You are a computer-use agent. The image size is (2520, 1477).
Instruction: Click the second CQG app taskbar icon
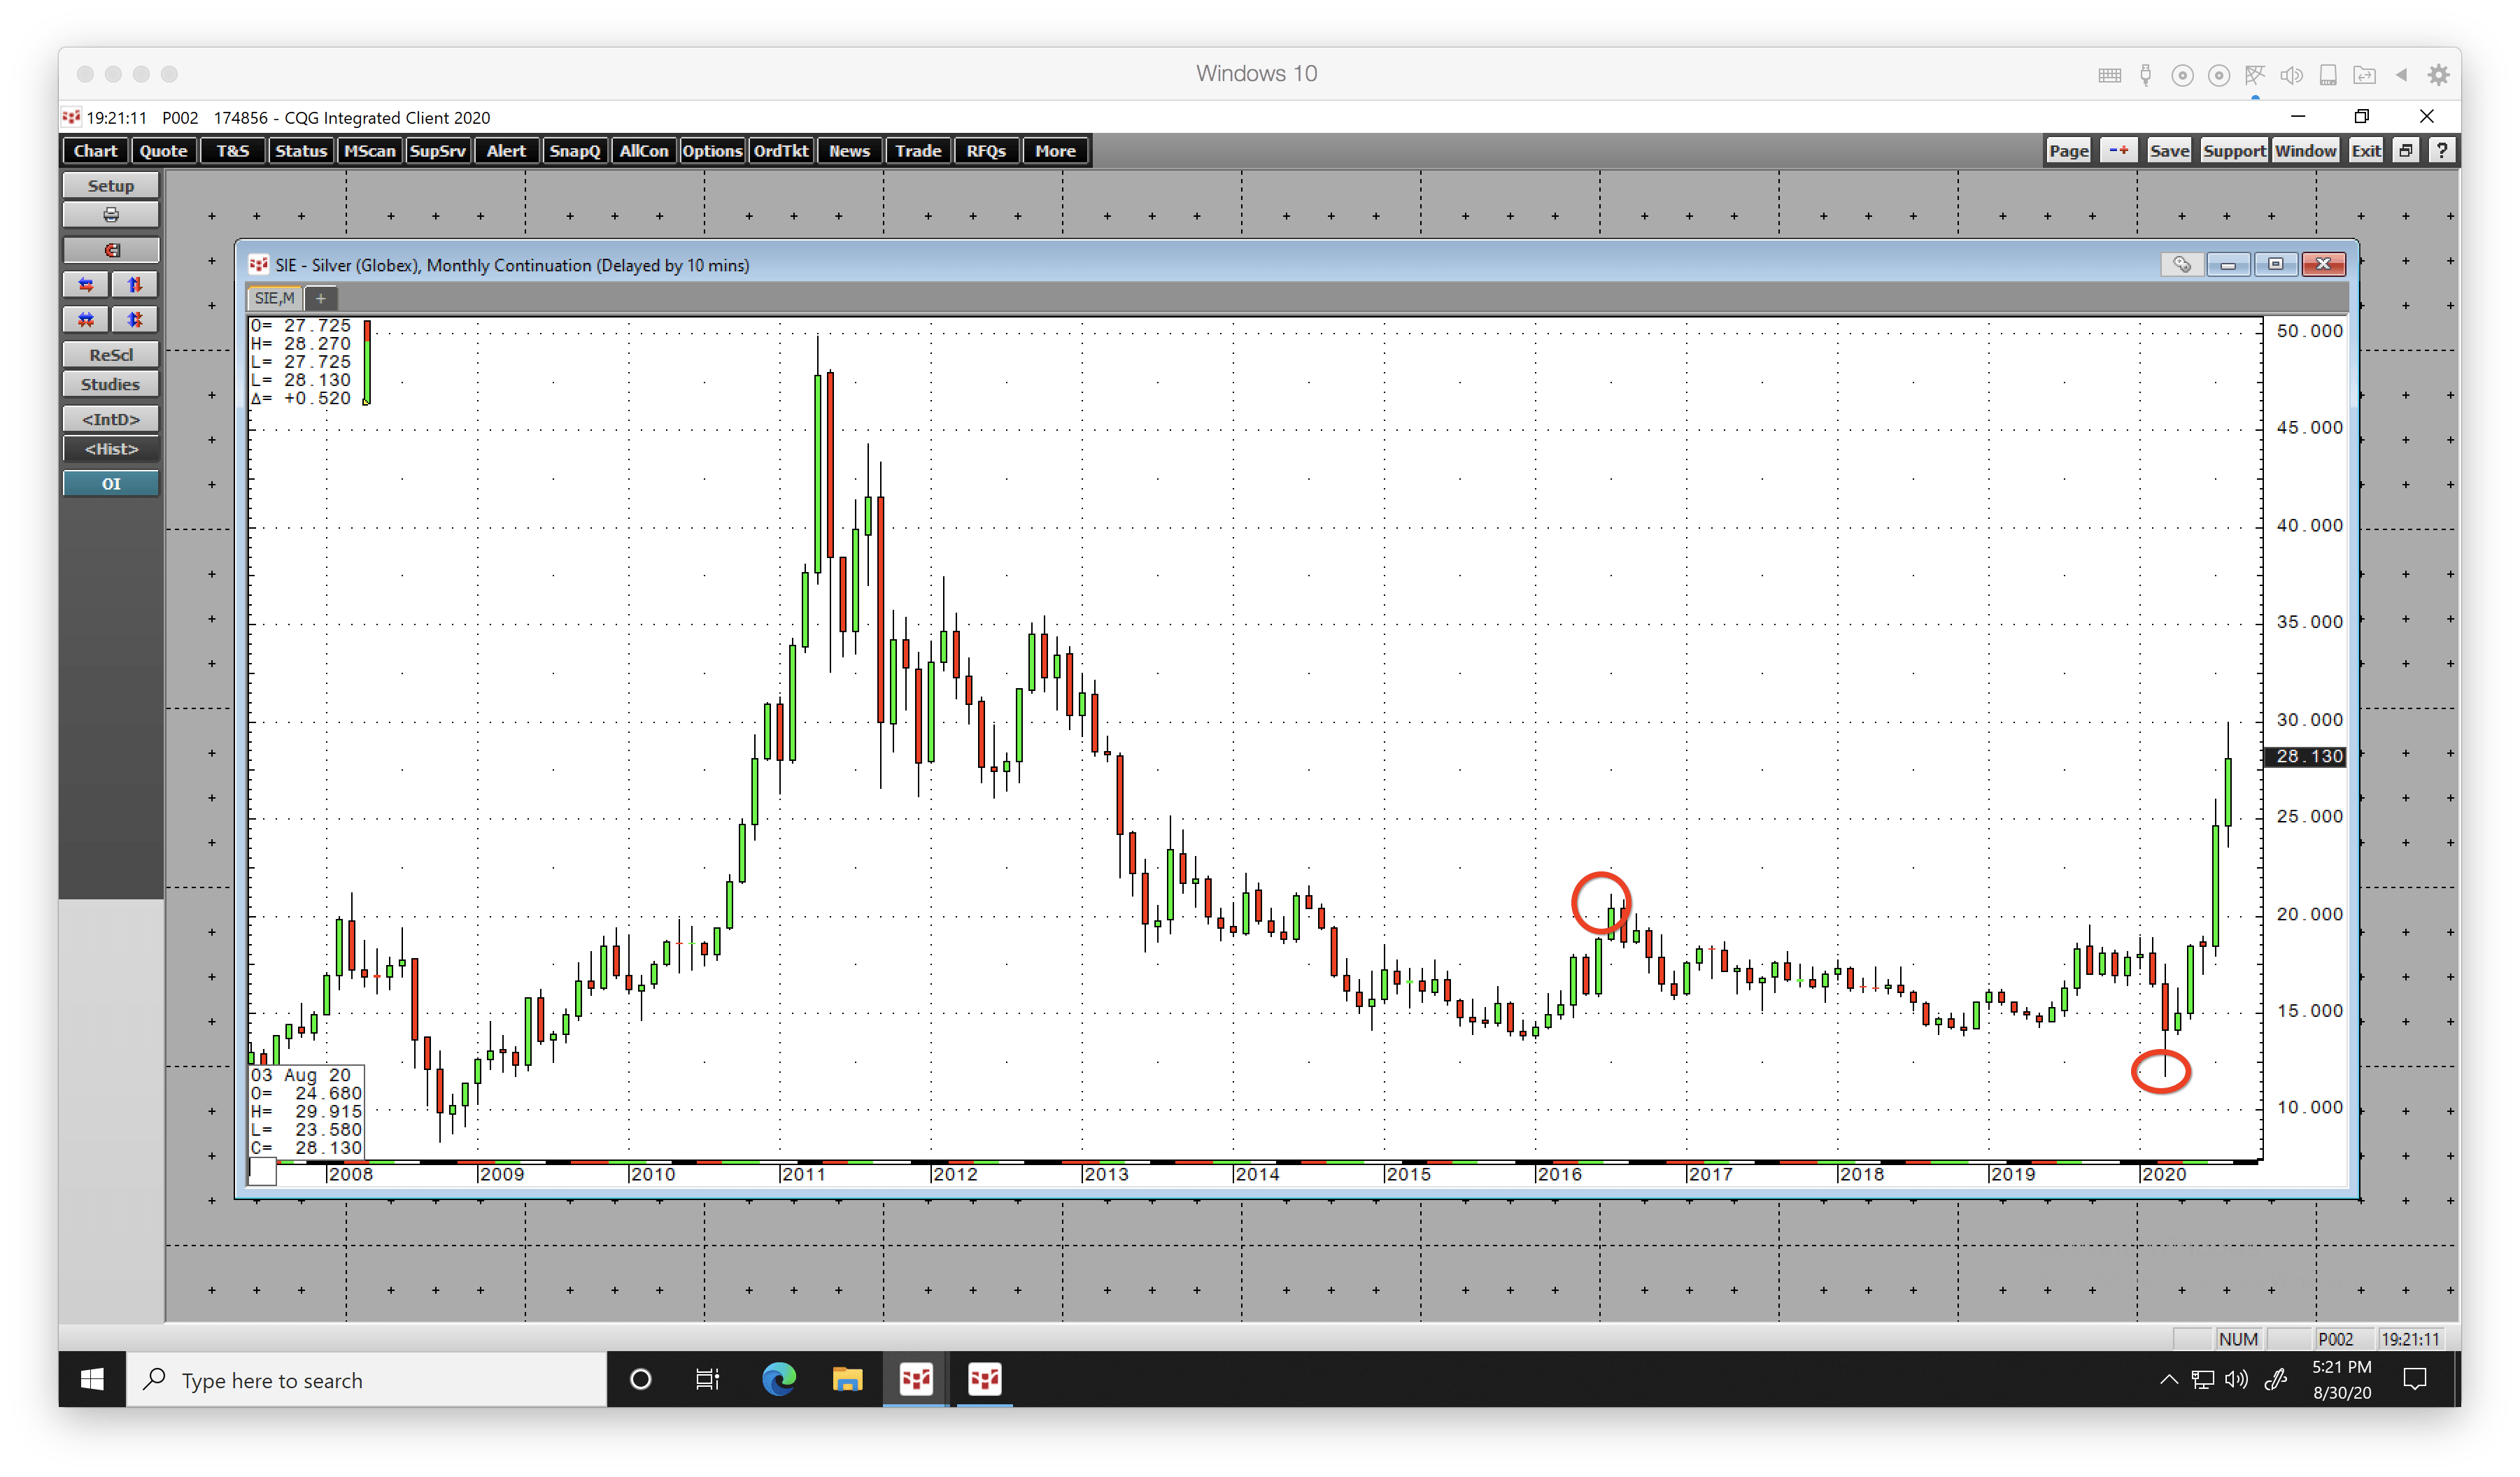tap(984, 1379)
